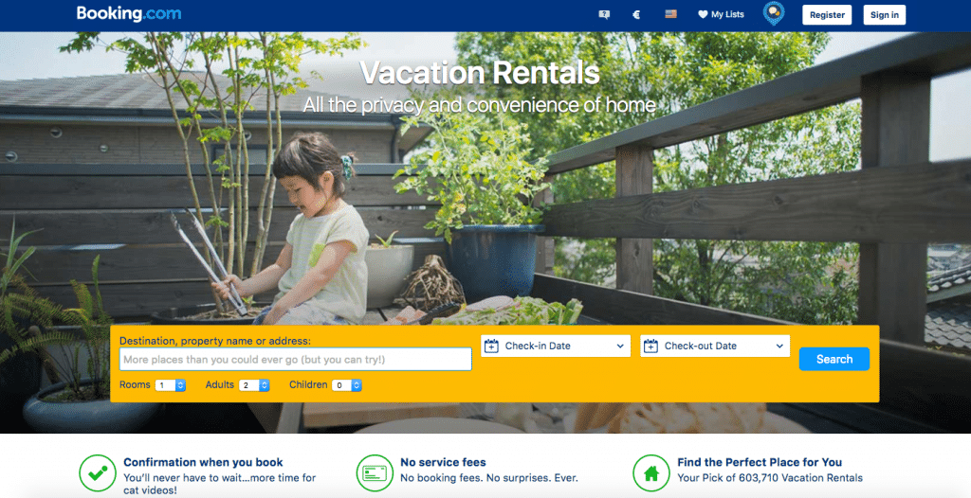Open the help question-mark icon
Image resolution: width=971 pixels, height=498 pixels.
pos(604,14)
